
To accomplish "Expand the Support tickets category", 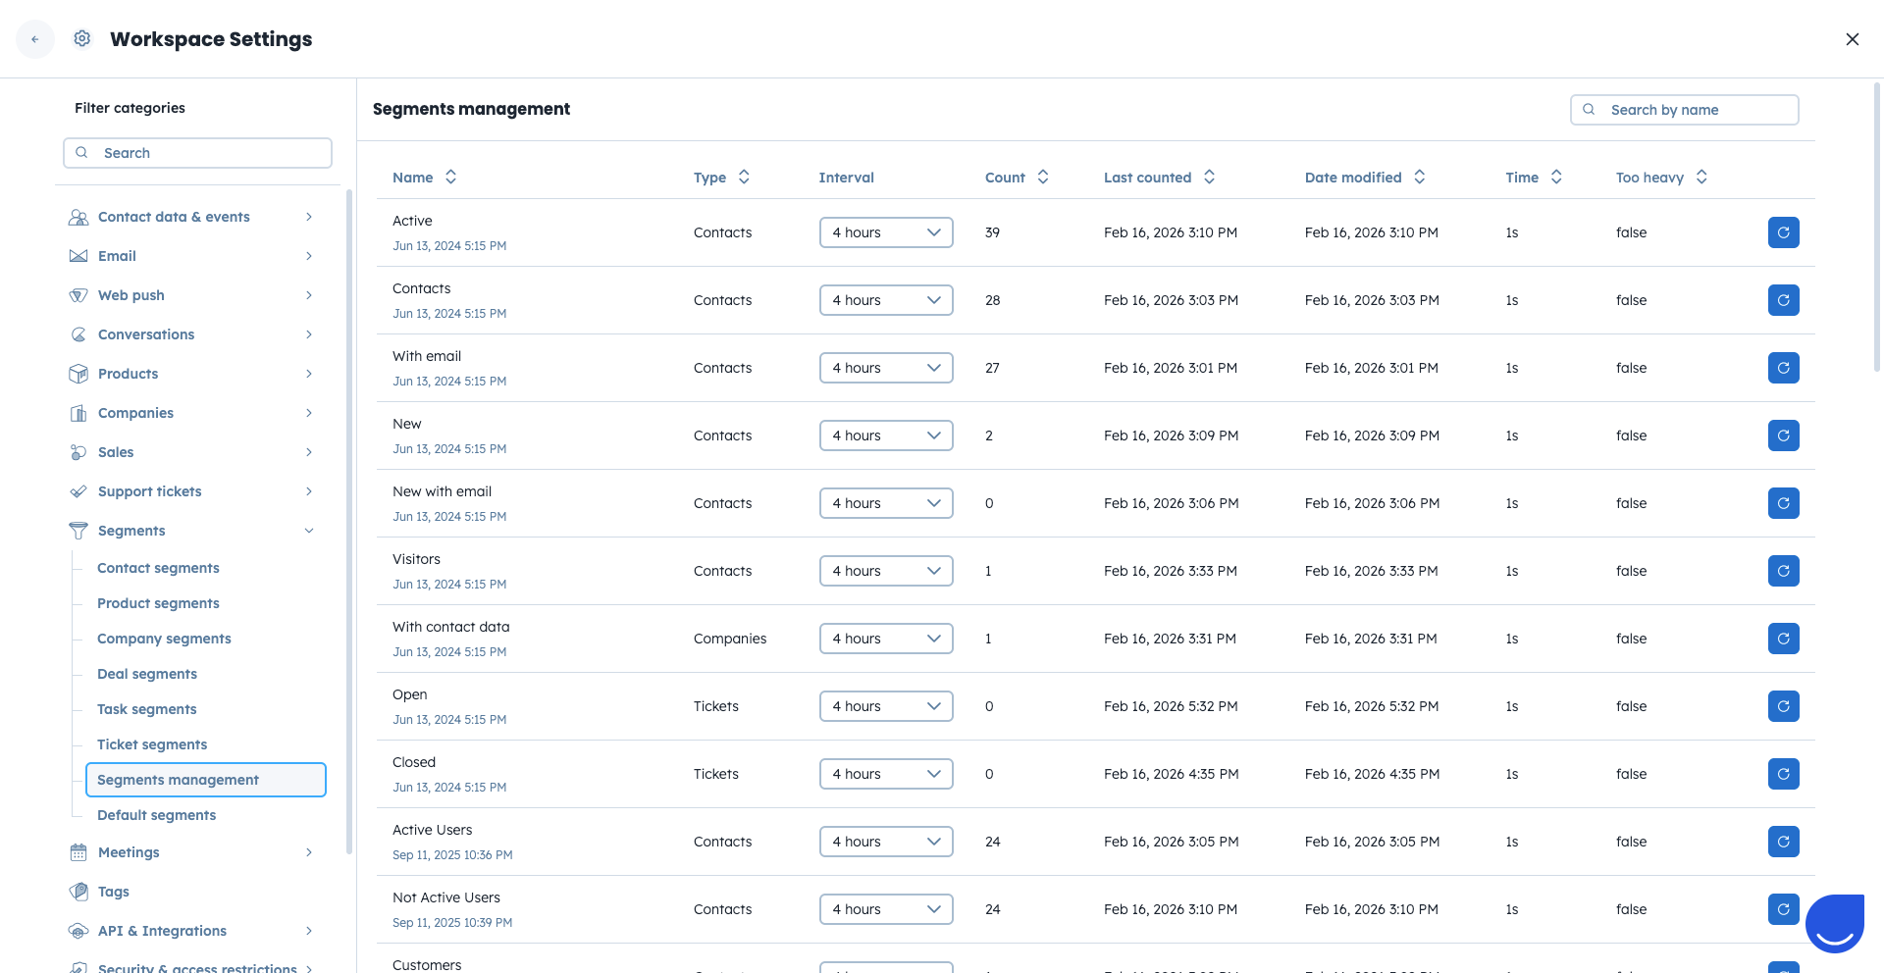I will 309,491.
